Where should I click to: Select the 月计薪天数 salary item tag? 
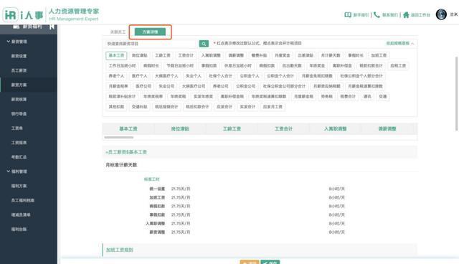331,55
